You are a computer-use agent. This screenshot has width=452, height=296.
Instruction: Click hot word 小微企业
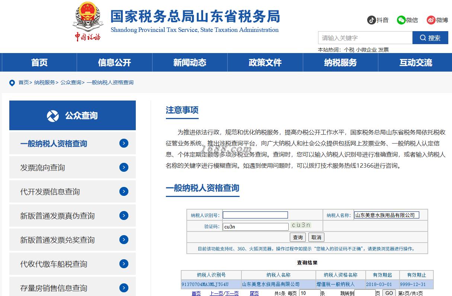point(366,50)
